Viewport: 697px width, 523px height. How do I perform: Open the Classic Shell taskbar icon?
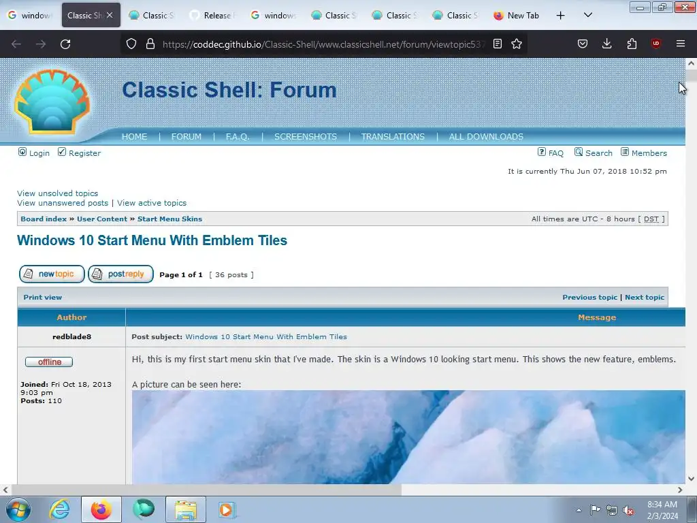tap(144, 509)
